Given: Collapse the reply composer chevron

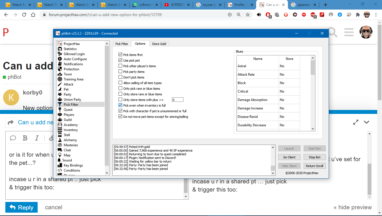Looking at the screenshot, I should (x=366, y=122).
